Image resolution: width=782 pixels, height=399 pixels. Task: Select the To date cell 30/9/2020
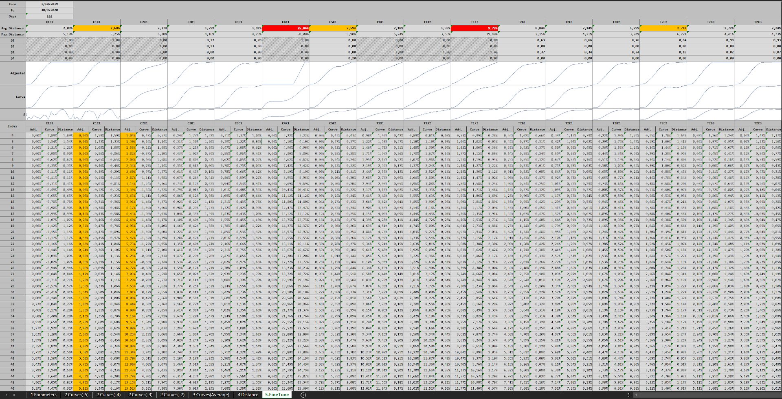tap(49, 10)
